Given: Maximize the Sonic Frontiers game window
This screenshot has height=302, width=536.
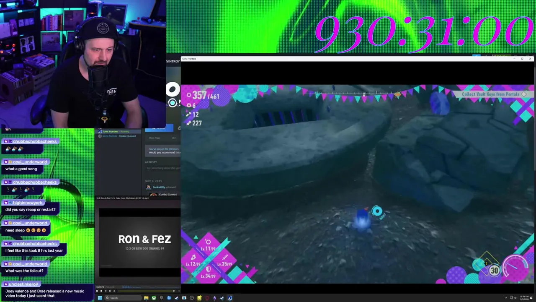Looking at the screenshot, I should (522, 59).
